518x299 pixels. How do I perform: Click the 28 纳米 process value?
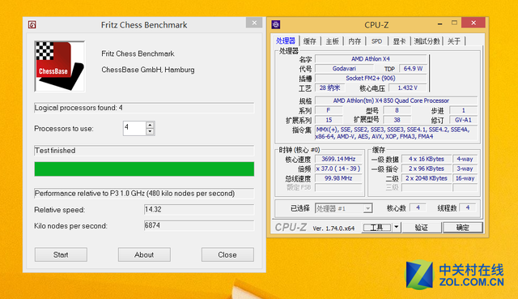330,88
